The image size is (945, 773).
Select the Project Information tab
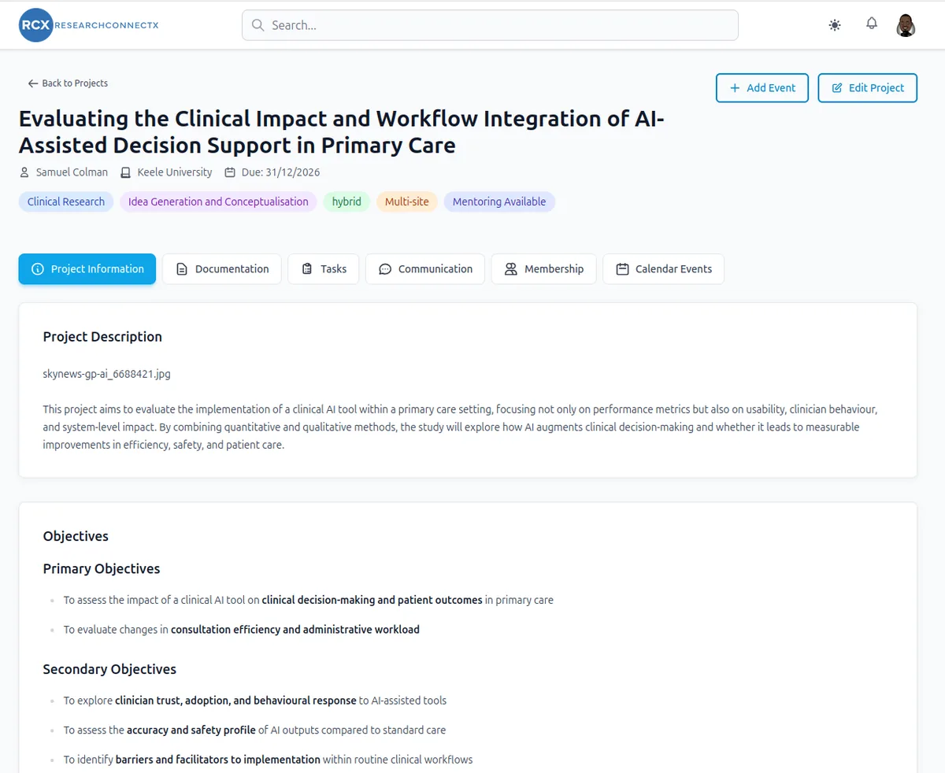[x=87, y=269]
